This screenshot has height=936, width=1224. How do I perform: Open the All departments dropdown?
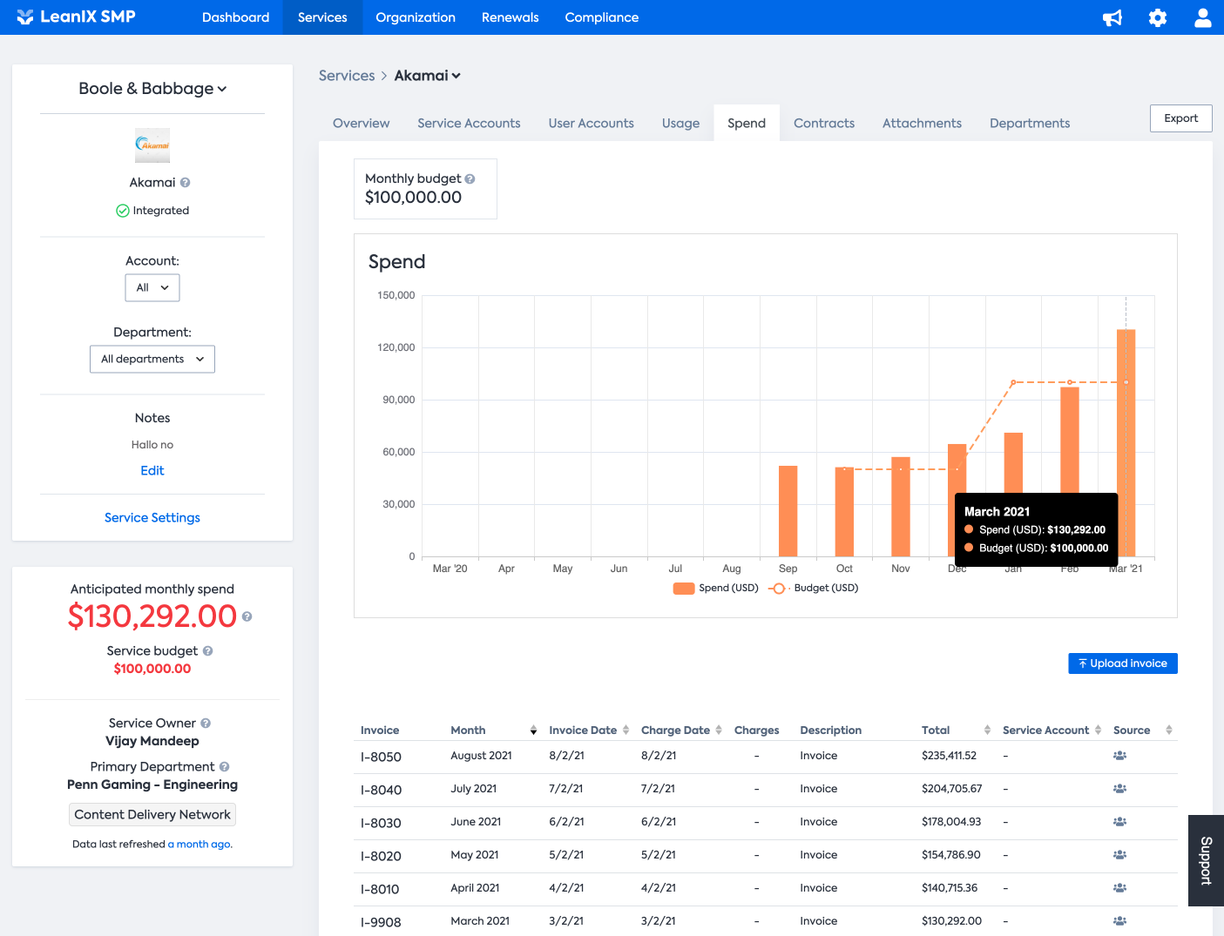[x=152, y=360]
